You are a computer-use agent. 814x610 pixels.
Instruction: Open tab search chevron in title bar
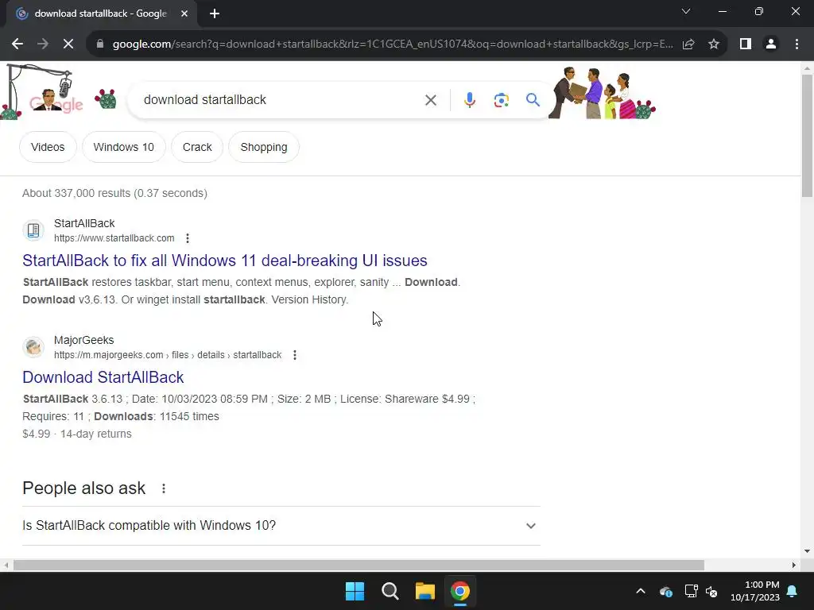pyautogui.click(x=686, y=11)
